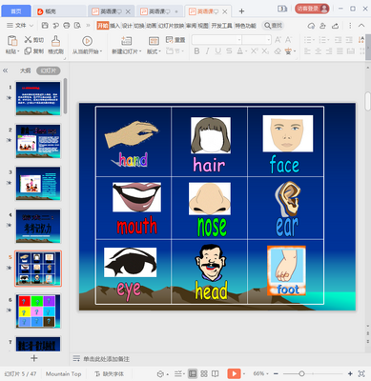Toggle Underline formatting
Screen dimensions: 371x381
(218, 50)
